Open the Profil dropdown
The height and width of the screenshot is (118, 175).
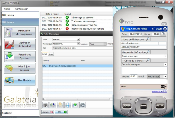[78, 39]
